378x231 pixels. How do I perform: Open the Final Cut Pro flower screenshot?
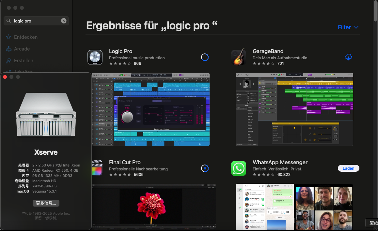[154, 207]
